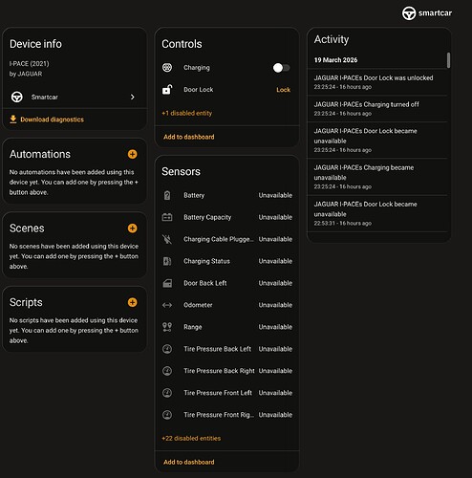Click the Battery sensor icon
Image resolution: width=472 pixels, height=478 pixels.
[167, 195]
